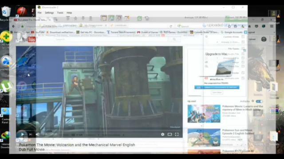The image size is (284, 159).
Task: Toggle the Audio File checkbox
Action: pyautogui.click(x=243, y=54)
